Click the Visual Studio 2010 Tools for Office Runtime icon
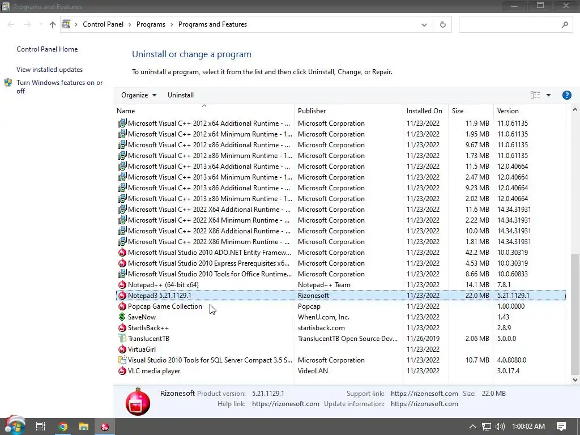580x435 pixels. point(122,274)
